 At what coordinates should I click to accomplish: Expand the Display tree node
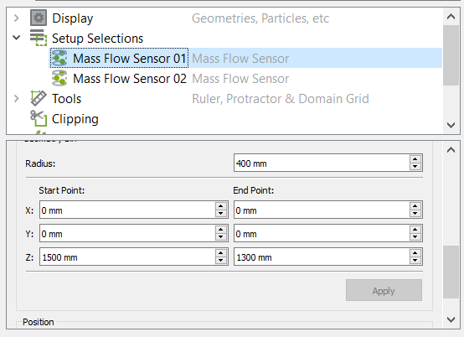pyautogui.click(x=17, y=18)
